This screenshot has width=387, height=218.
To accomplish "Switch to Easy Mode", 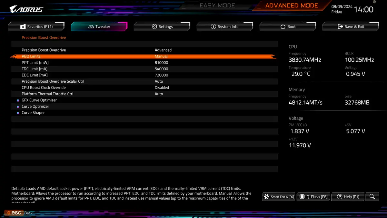I will tap(217, 5).
